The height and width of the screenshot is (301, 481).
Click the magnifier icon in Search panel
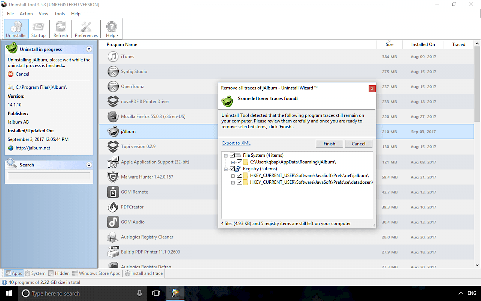(12, 164)
